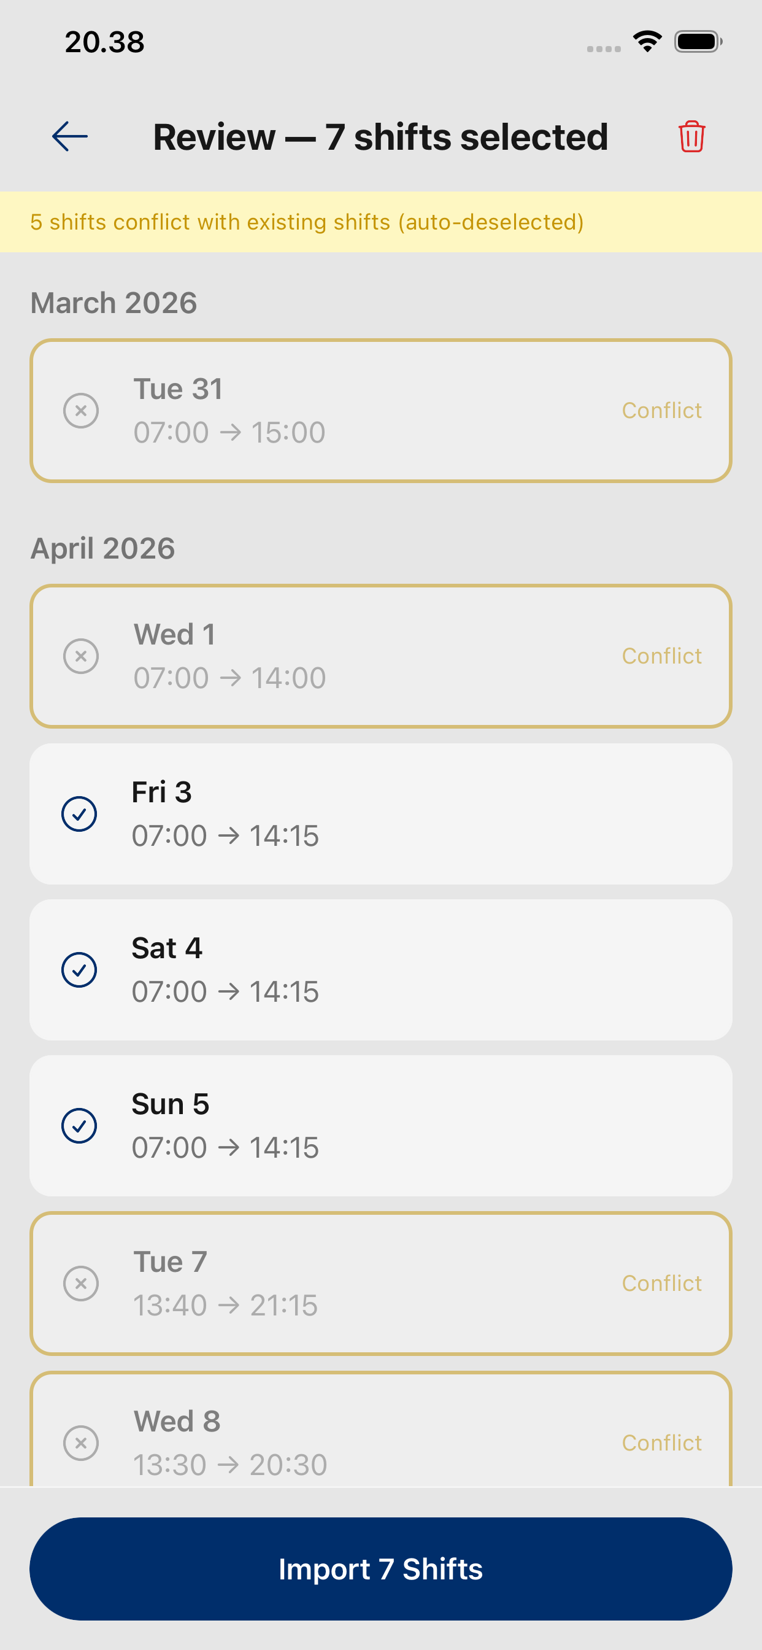Tap the battery status icon
Image resolution: width=762 pixels, height=1650 pixels.
(x=698, y=42)
